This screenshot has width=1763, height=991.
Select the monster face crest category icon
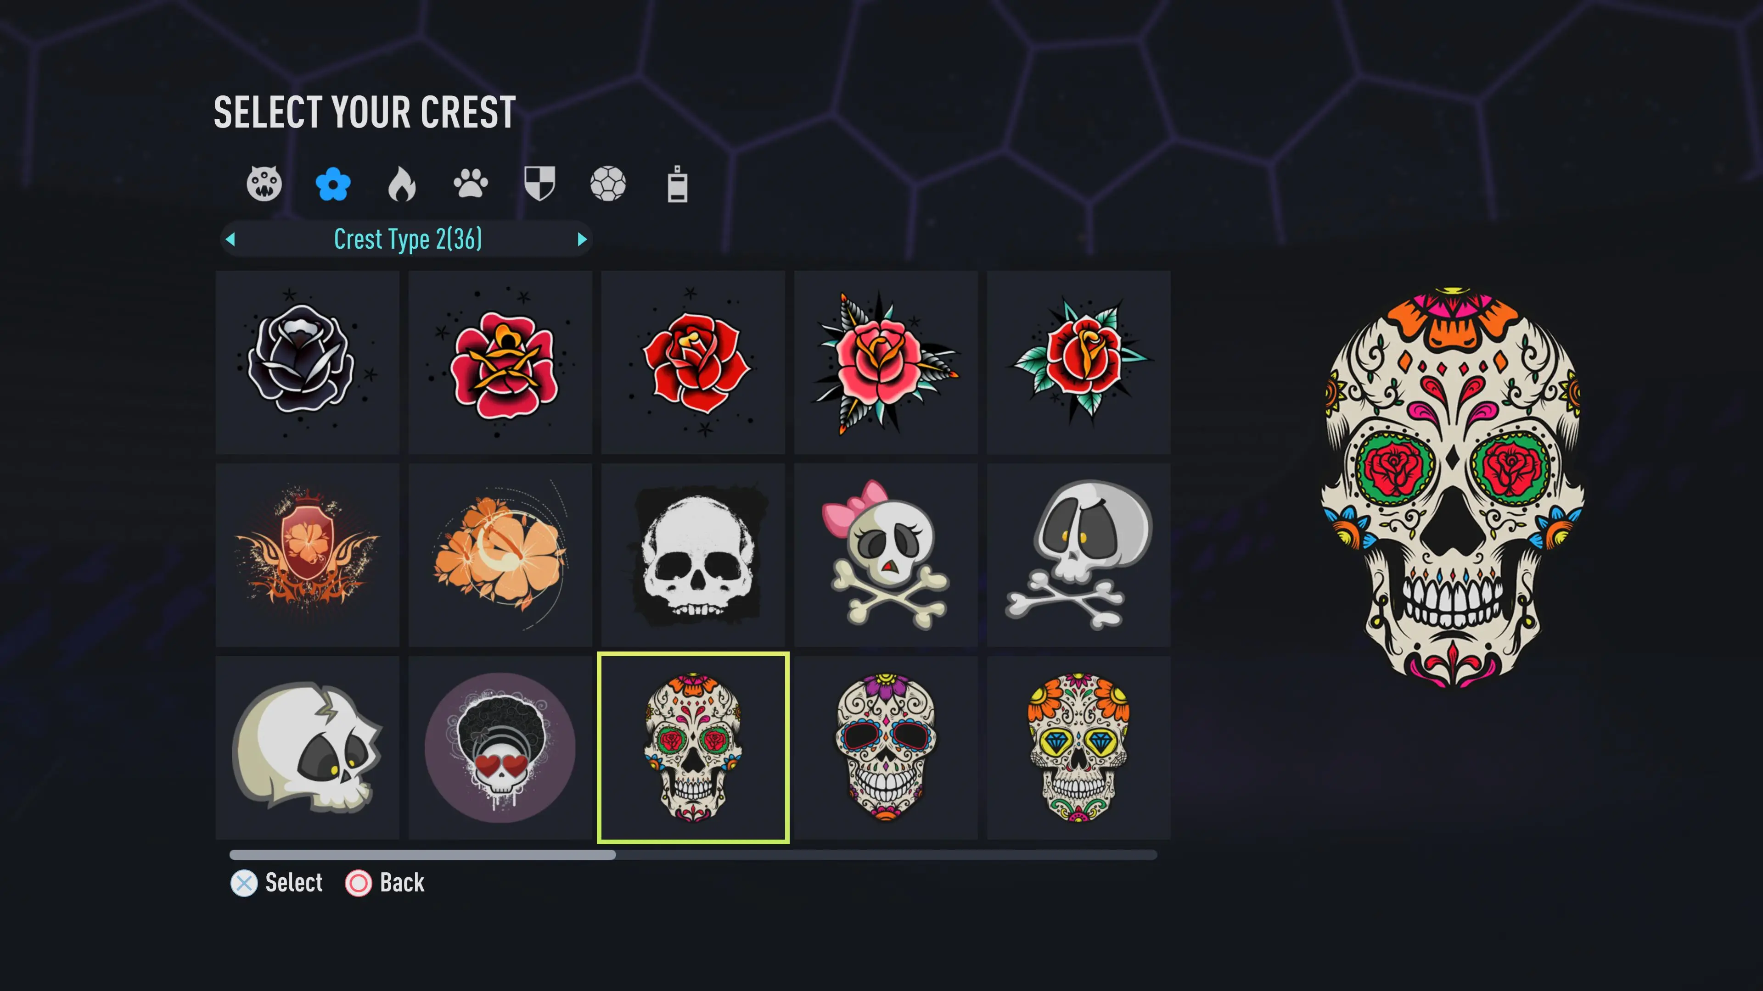[264, 184]
